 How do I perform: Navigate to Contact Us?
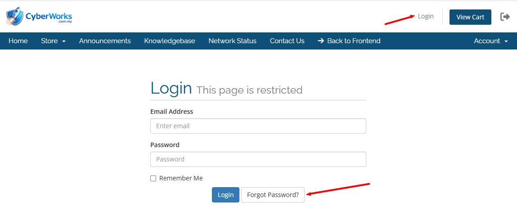[x=287, y=41]
